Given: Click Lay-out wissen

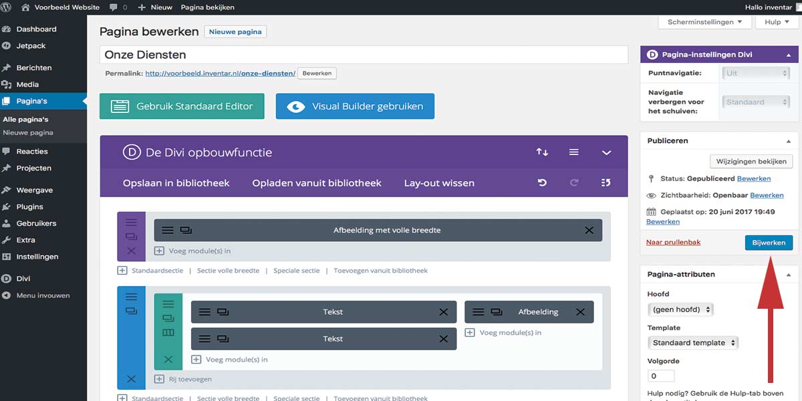Looking at the screenshot, I should (x=439, y=183).
